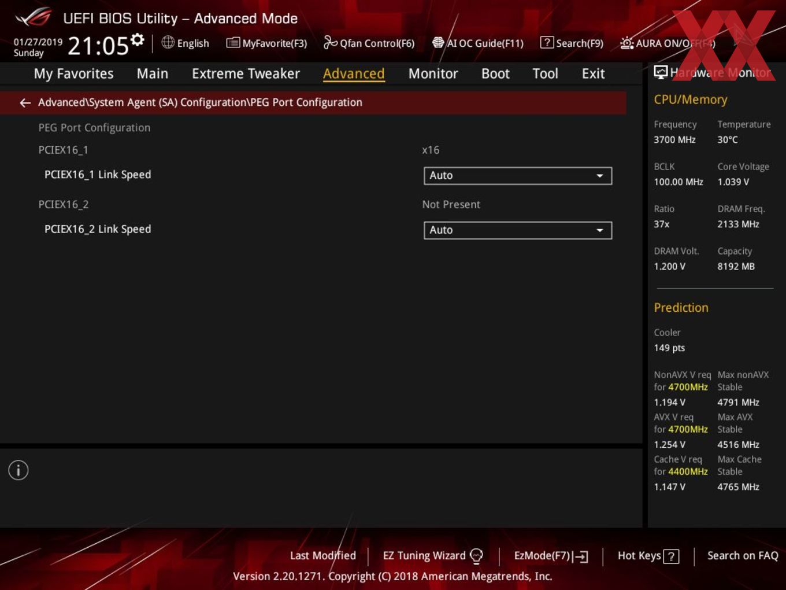Screen dimensions: 786x590
Task: Click the 21:05 clock display
Action: pyautogui.click(x=98, y=46)
